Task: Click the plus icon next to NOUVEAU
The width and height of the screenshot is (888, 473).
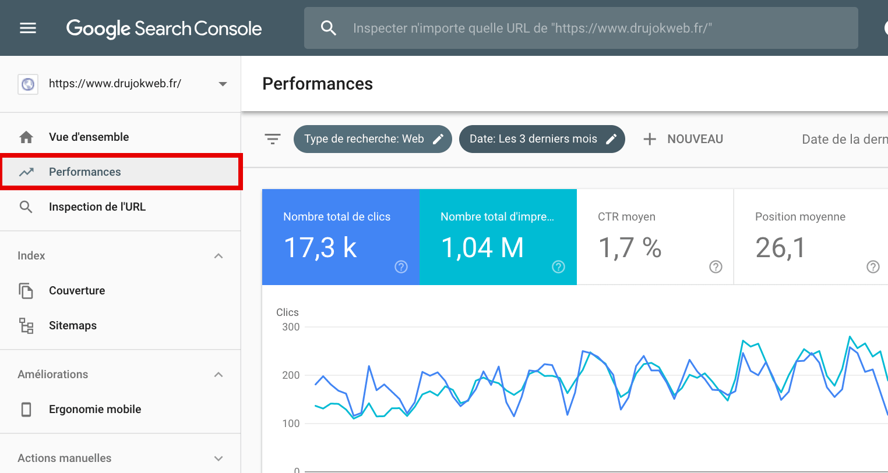Action: (x=650, y=139)
